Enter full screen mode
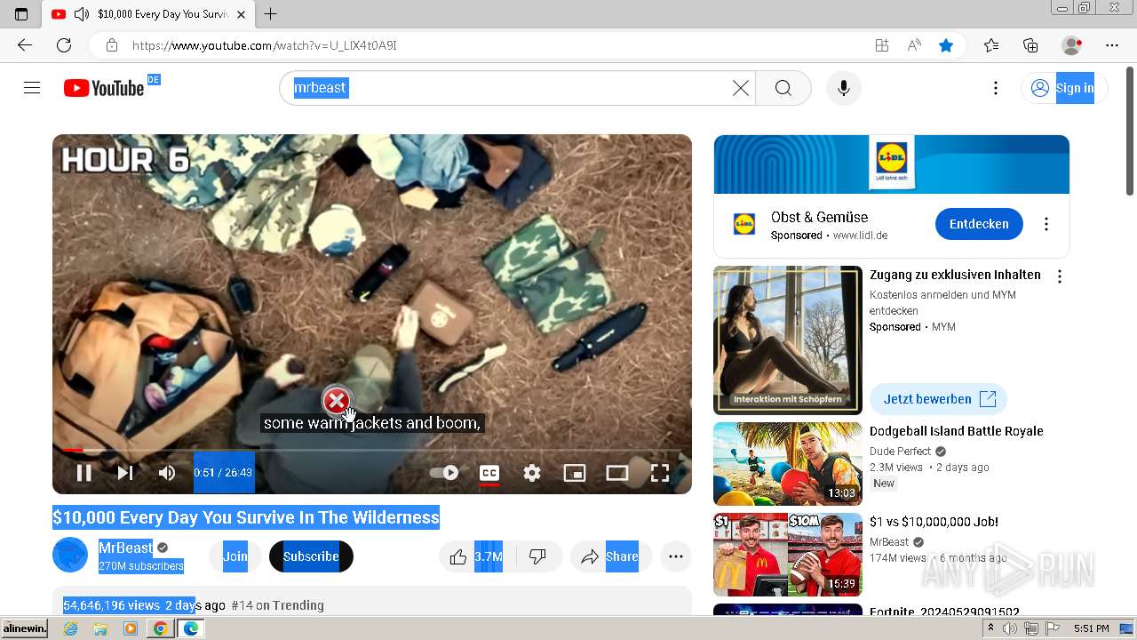The image size is (1137, 640). click(660, 473)
